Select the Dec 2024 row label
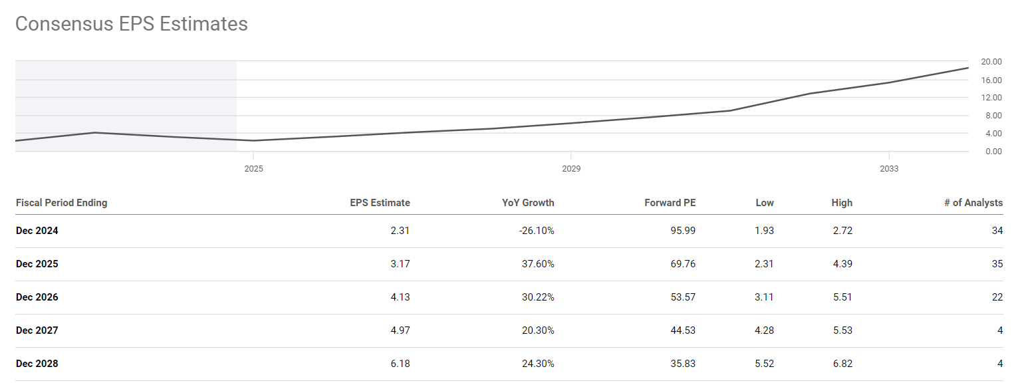The height and width of the screenshot is (383, 1020). click(x=37, y=231)
